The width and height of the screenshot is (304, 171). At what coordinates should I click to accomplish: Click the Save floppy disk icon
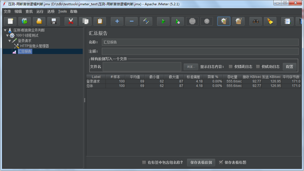pyautogui.click(x=54, y=21)
